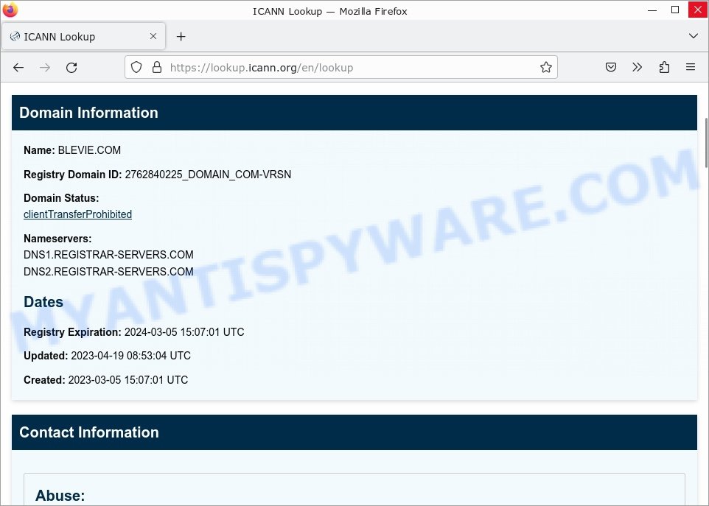The width and height of the screenshot is (709, 506).
Task: Reload the ICANN Lookup page
Action: [71, 68]
